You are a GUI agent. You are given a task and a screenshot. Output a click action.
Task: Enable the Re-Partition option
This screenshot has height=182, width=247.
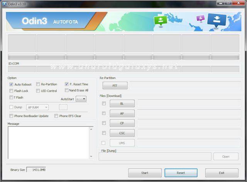38,84
